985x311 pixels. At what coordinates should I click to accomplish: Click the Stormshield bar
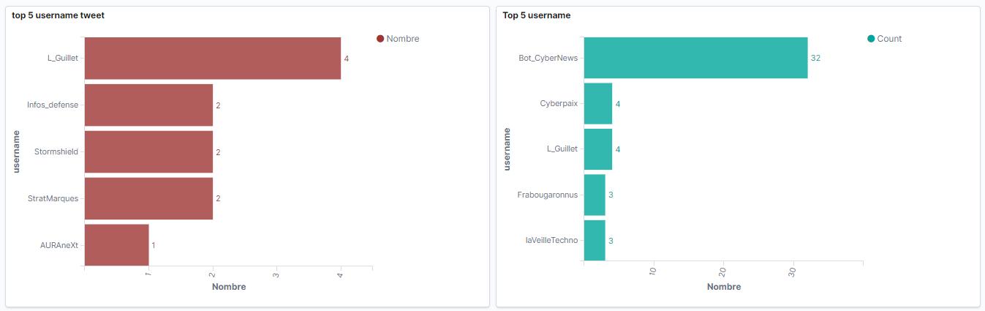148,151
